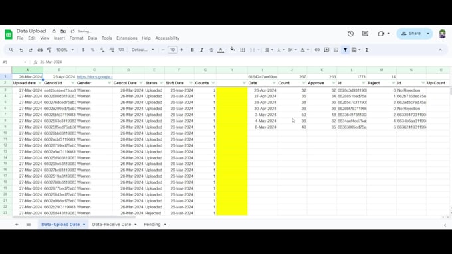Move document folder icon
Viewport: 452px width, 254px height.
pyautogui.click(x=63, y=31)
